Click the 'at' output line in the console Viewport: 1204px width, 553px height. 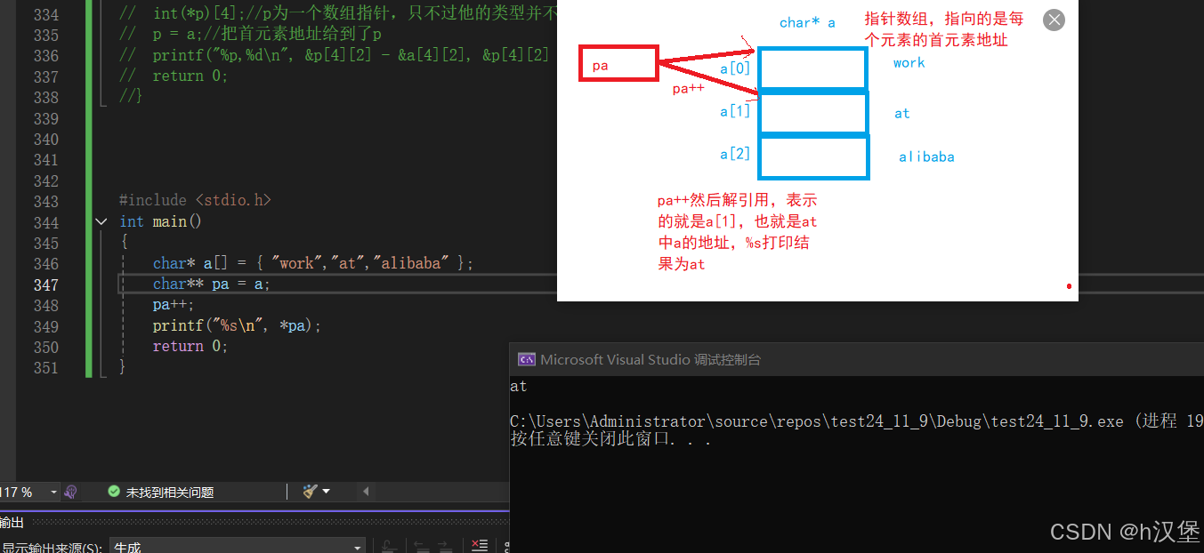519,387
